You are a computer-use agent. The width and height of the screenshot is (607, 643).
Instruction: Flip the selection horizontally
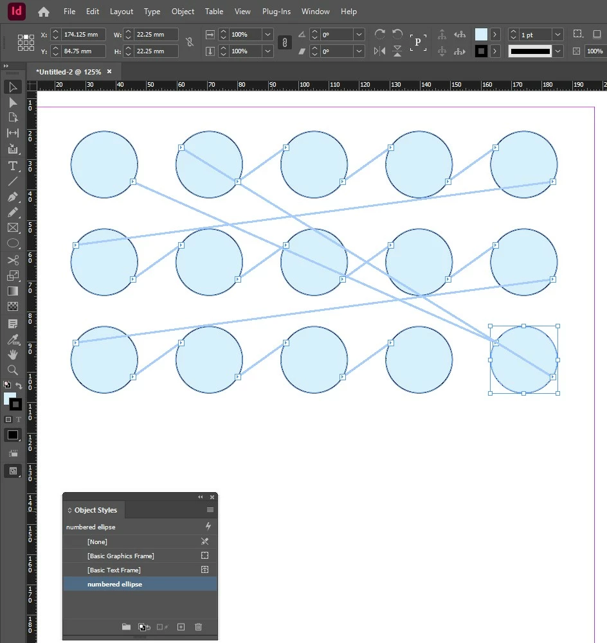pos(379,51)
